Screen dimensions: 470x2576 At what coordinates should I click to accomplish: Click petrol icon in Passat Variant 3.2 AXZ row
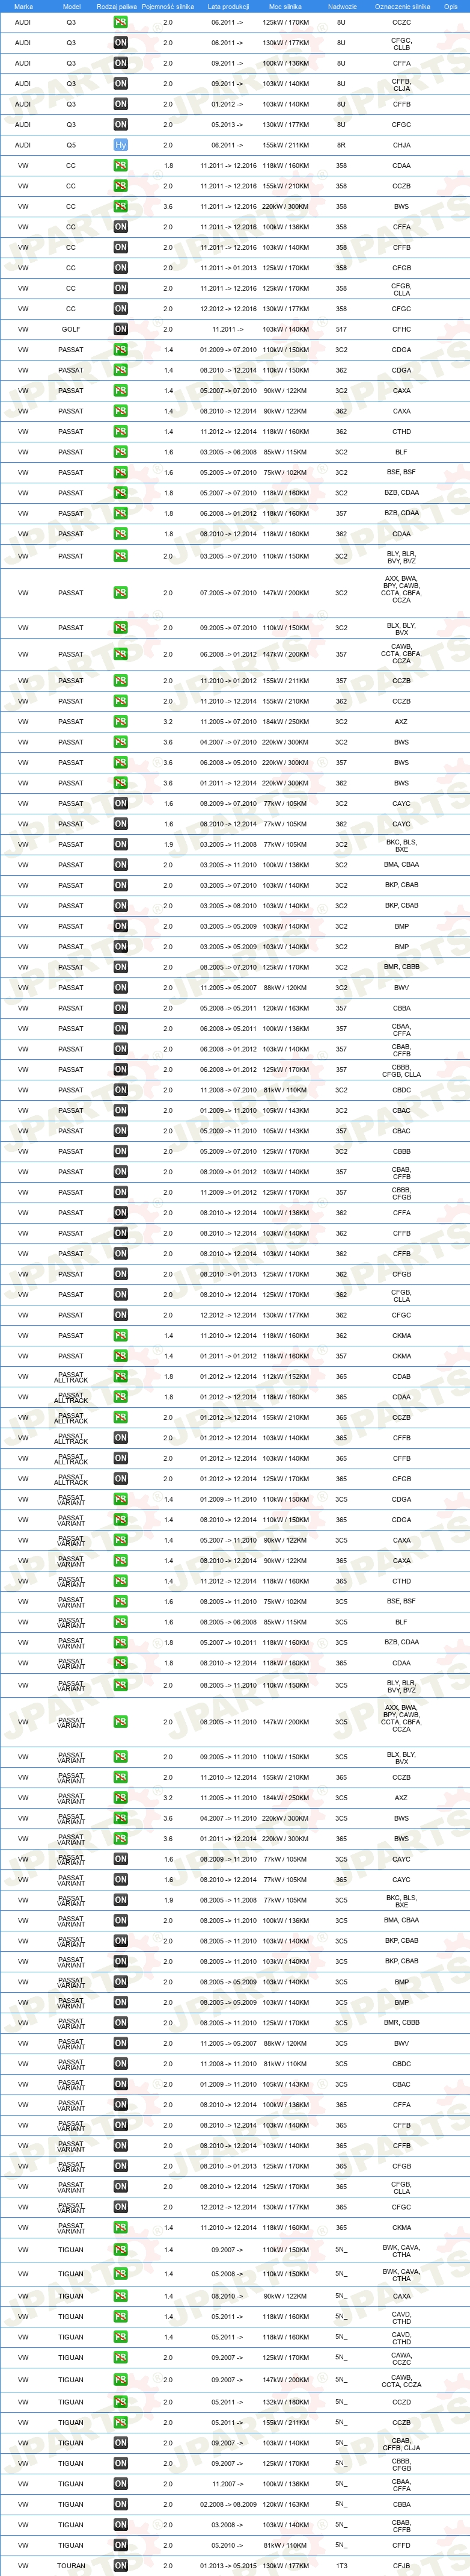point(121,1798)
